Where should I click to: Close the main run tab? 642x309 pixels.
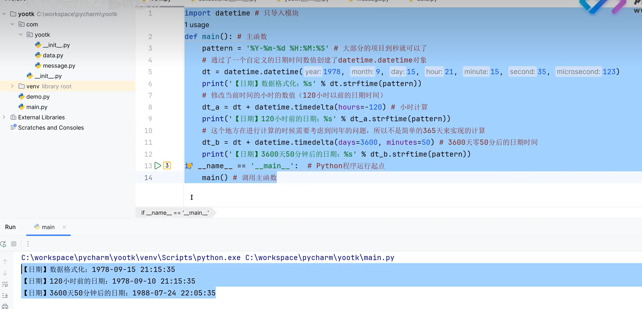tap(64, 227)
